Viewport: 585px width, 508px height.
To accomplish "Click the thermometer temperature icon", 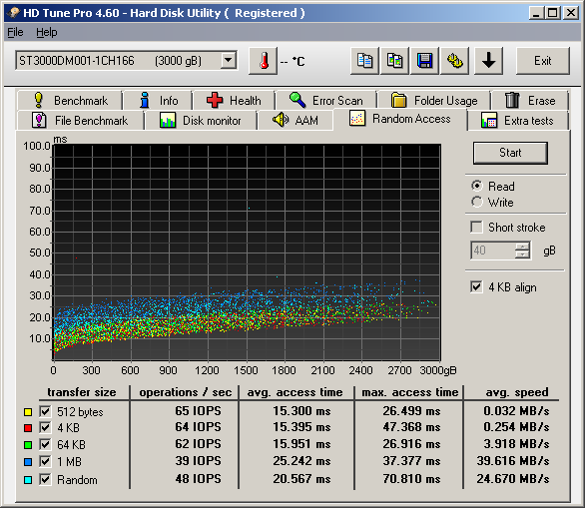I will point(263,61).
